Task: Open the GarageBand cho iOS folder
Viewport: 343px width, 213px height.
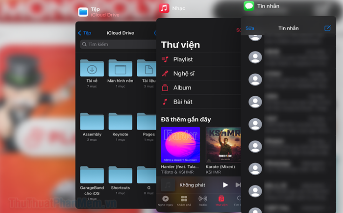Action: coord(92,175)
